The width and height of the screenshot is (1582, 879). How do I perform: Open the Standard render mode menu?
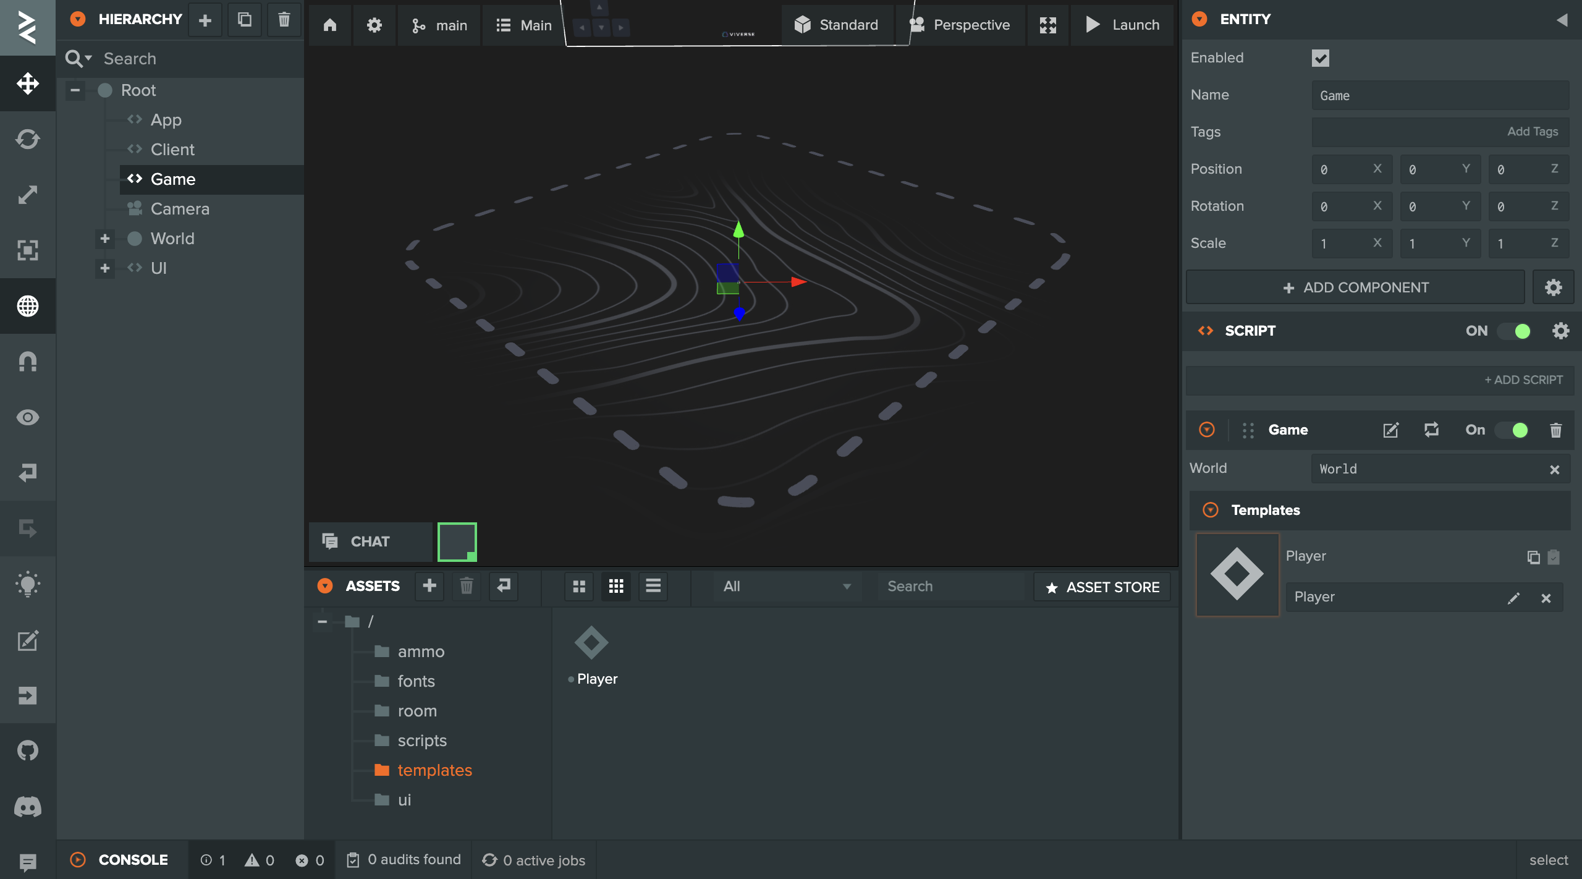837,25
